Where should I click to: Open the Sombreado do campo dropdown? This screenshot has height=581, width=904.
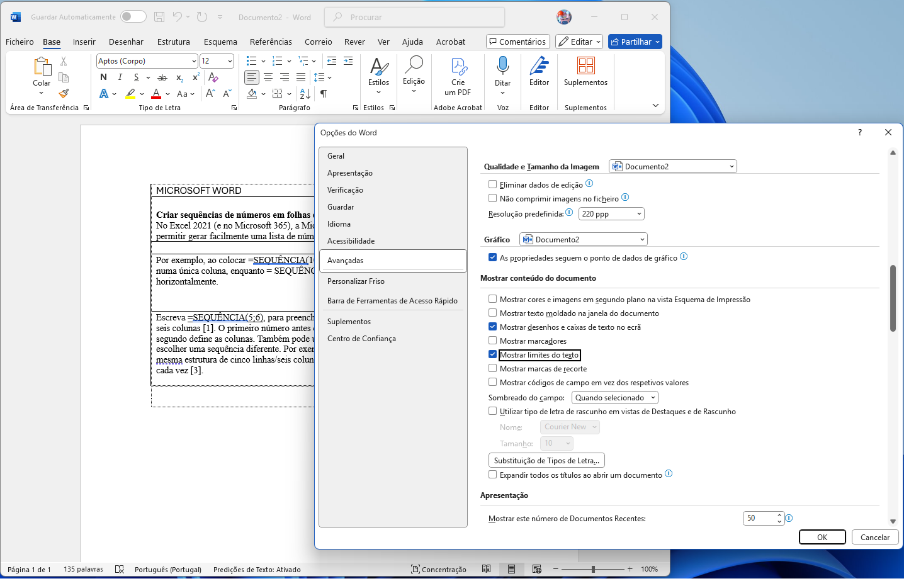tap(614, 398)
